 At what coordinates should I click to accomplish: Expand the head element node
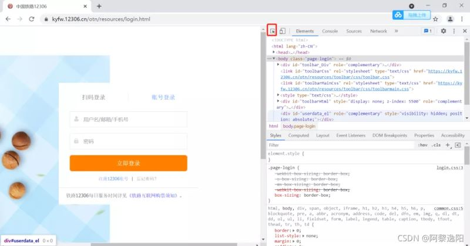point(274,52)
